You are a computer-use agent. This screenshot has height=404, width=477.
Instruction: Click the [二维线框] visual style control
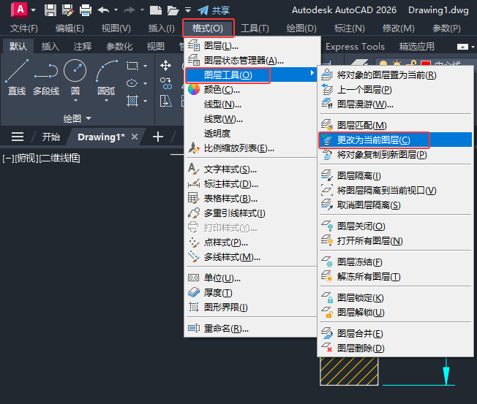pyautogui.click(x=59, y=159)
